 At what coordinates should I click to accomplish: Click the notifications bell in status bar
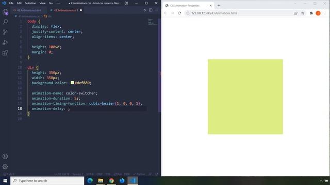156,174
